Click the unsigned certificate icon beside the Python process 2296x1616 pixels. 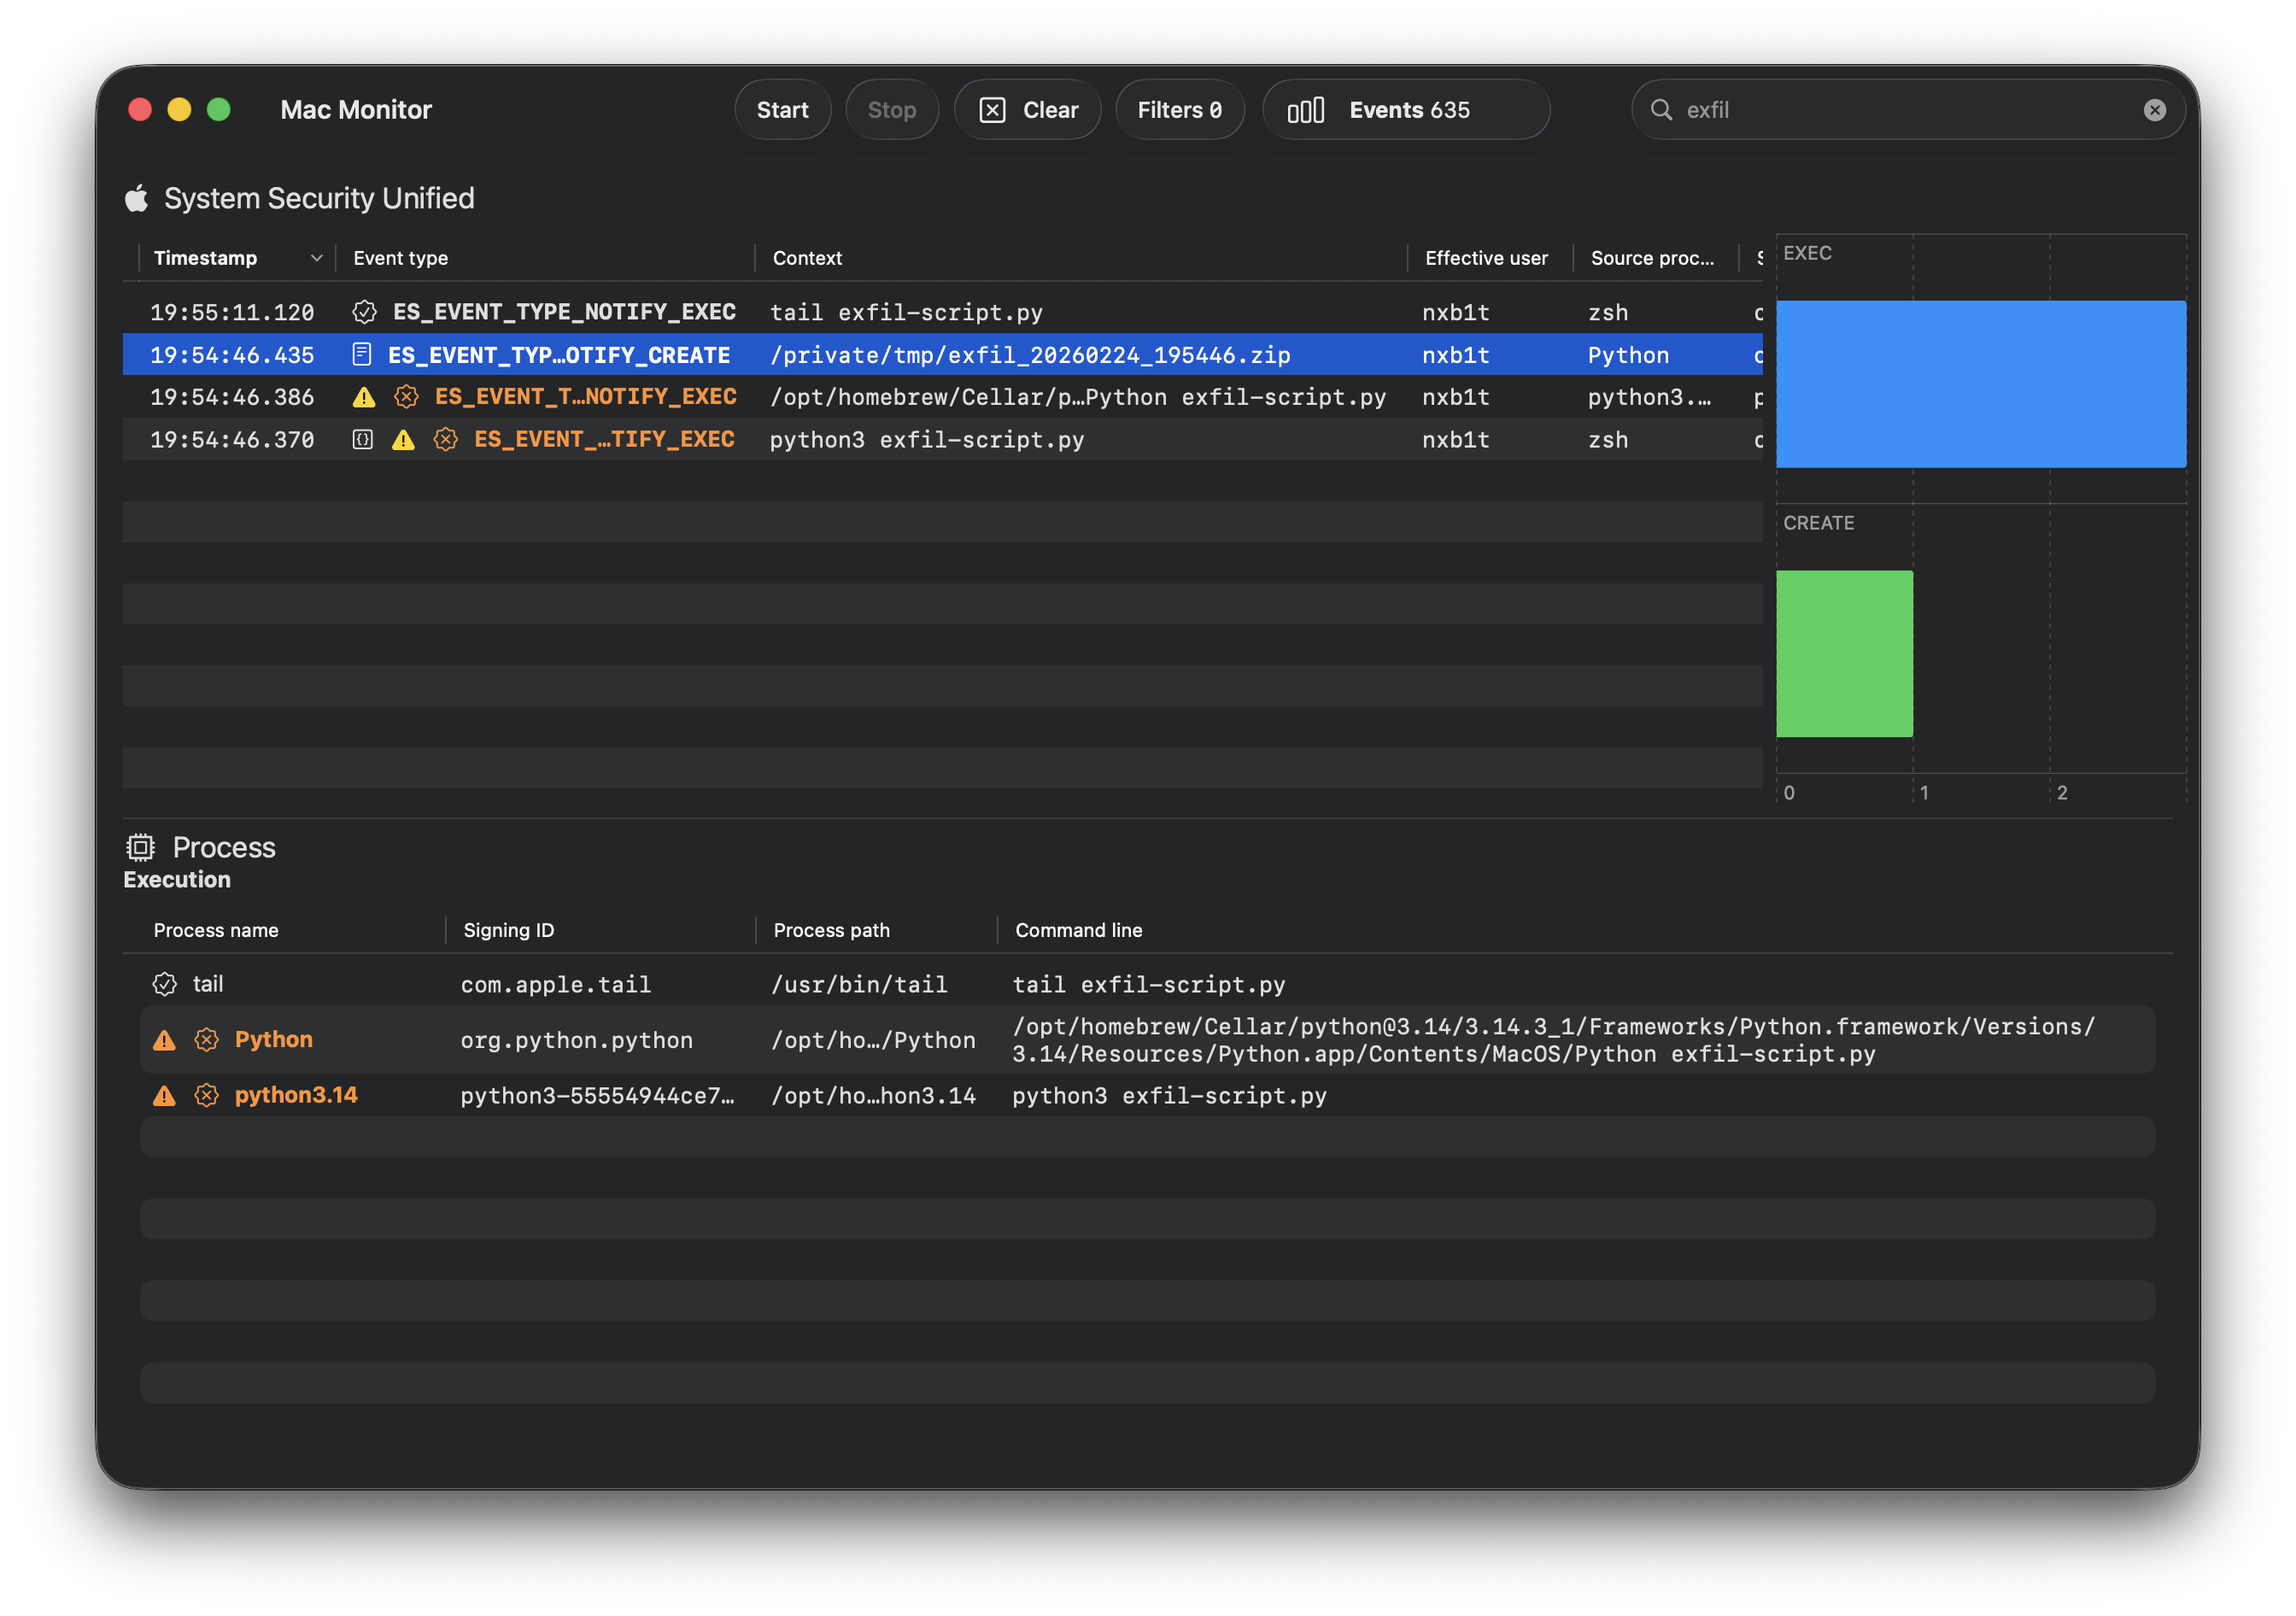[x=206, y=1040]
